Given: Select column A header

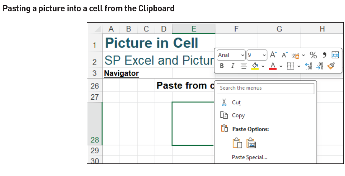Looking at the screenshot, I should (111, 29).
